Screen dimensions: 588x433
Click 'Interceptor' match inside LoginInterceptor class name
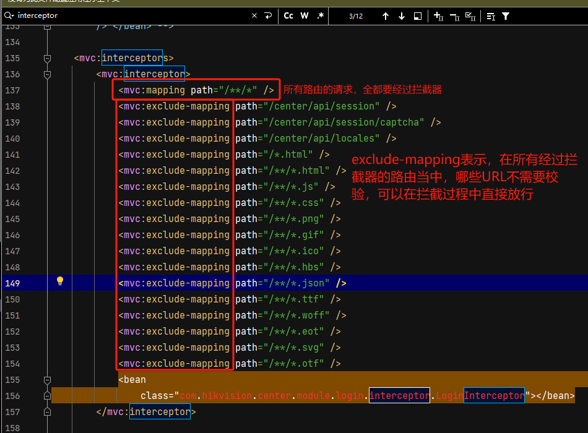point(495,395)
